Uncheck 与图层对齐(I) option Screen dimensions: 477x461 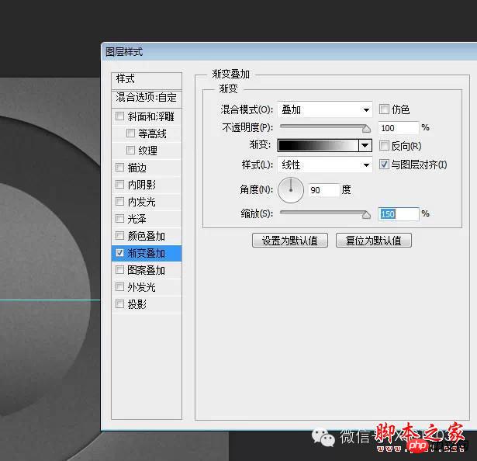point(384,165)
